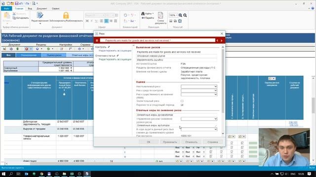
Task: Open the 100% zoom level dropdown
Action: [x=177, y=15]
